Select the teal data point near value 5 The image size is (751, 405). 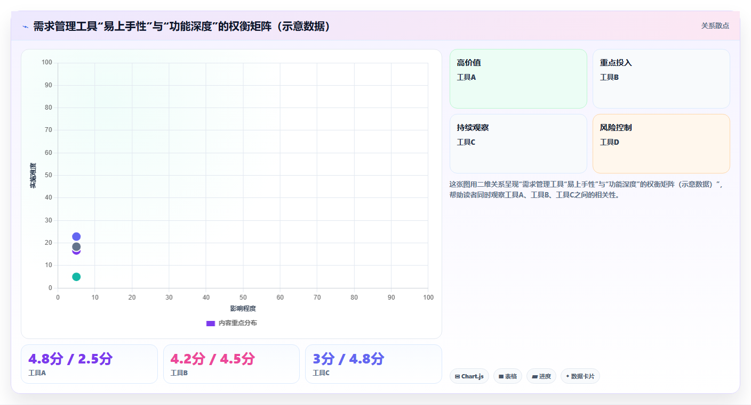76,277
